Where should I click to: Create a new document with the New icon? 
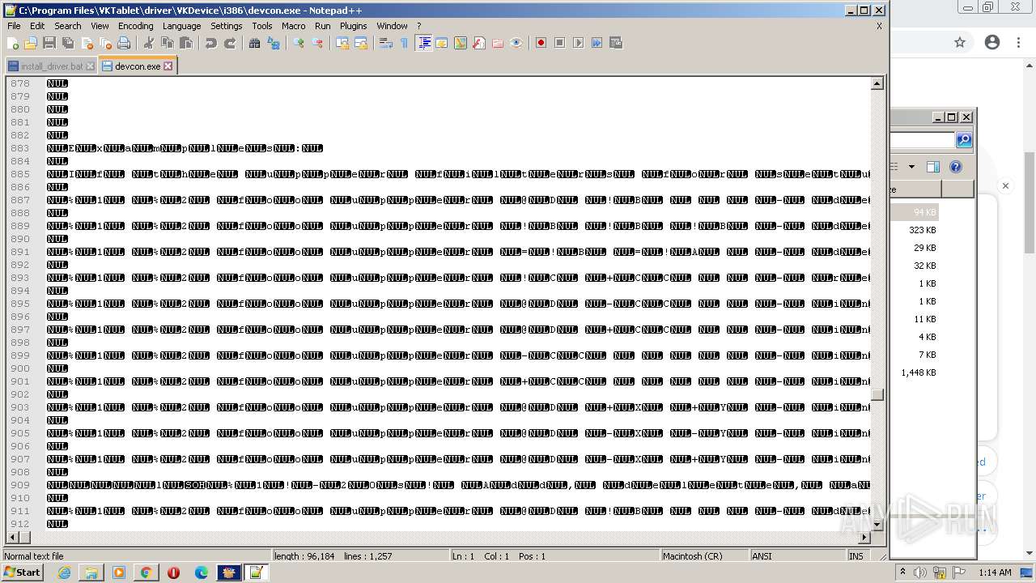[x=13, y=43]
